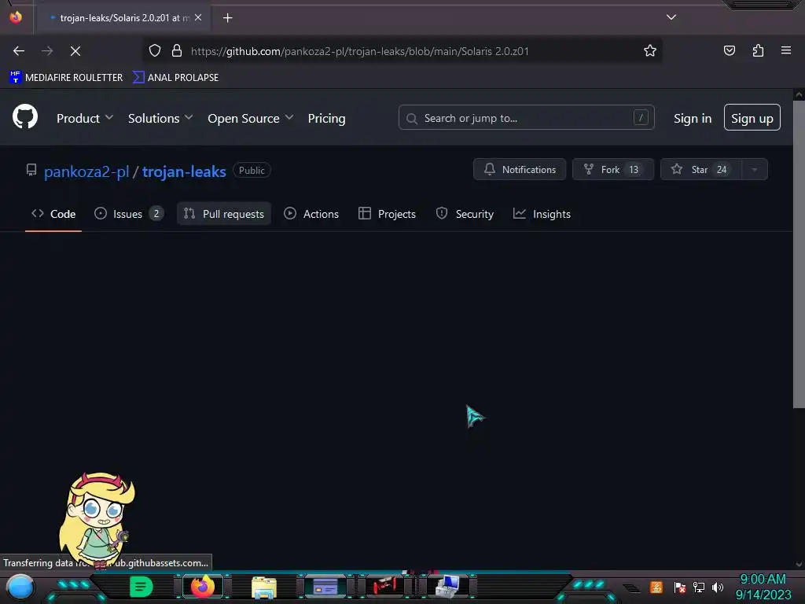Open a new tab with plus button
805x604 pixels.
pyautogui.click(x=227, y=18)
